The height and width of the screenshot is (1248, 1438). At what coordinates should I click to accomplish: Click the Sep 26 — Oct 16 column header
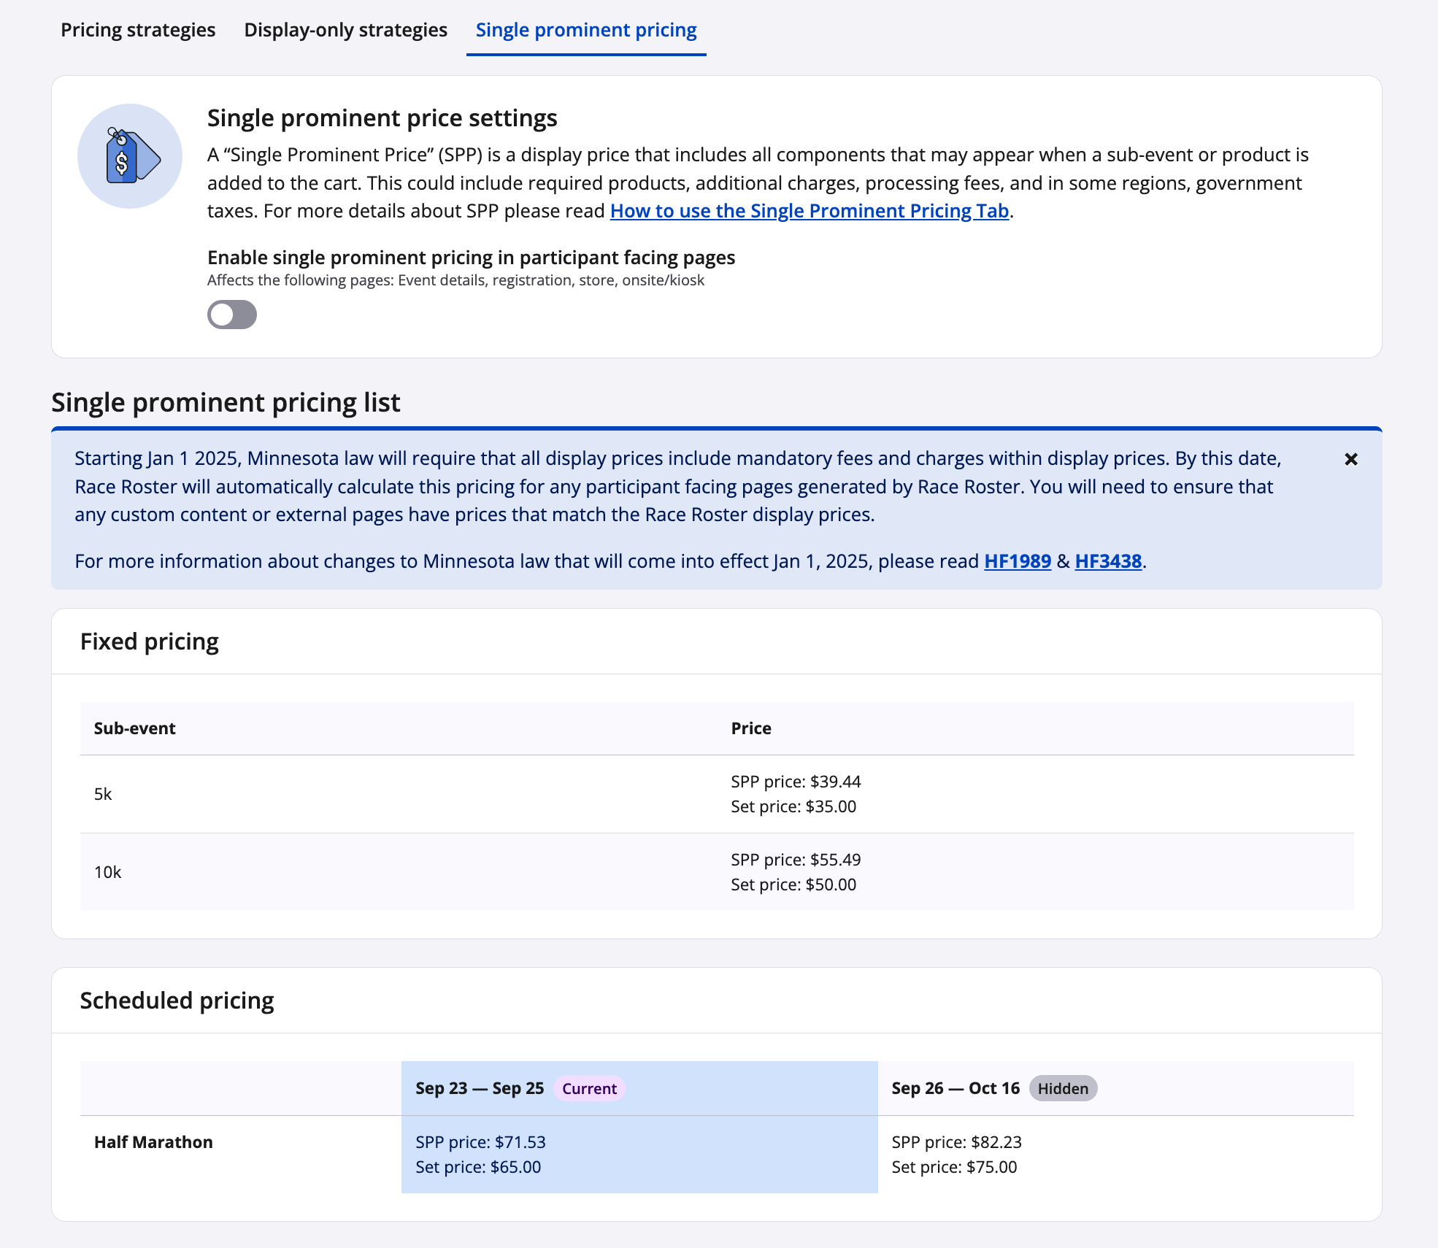tap(955, 1088)
